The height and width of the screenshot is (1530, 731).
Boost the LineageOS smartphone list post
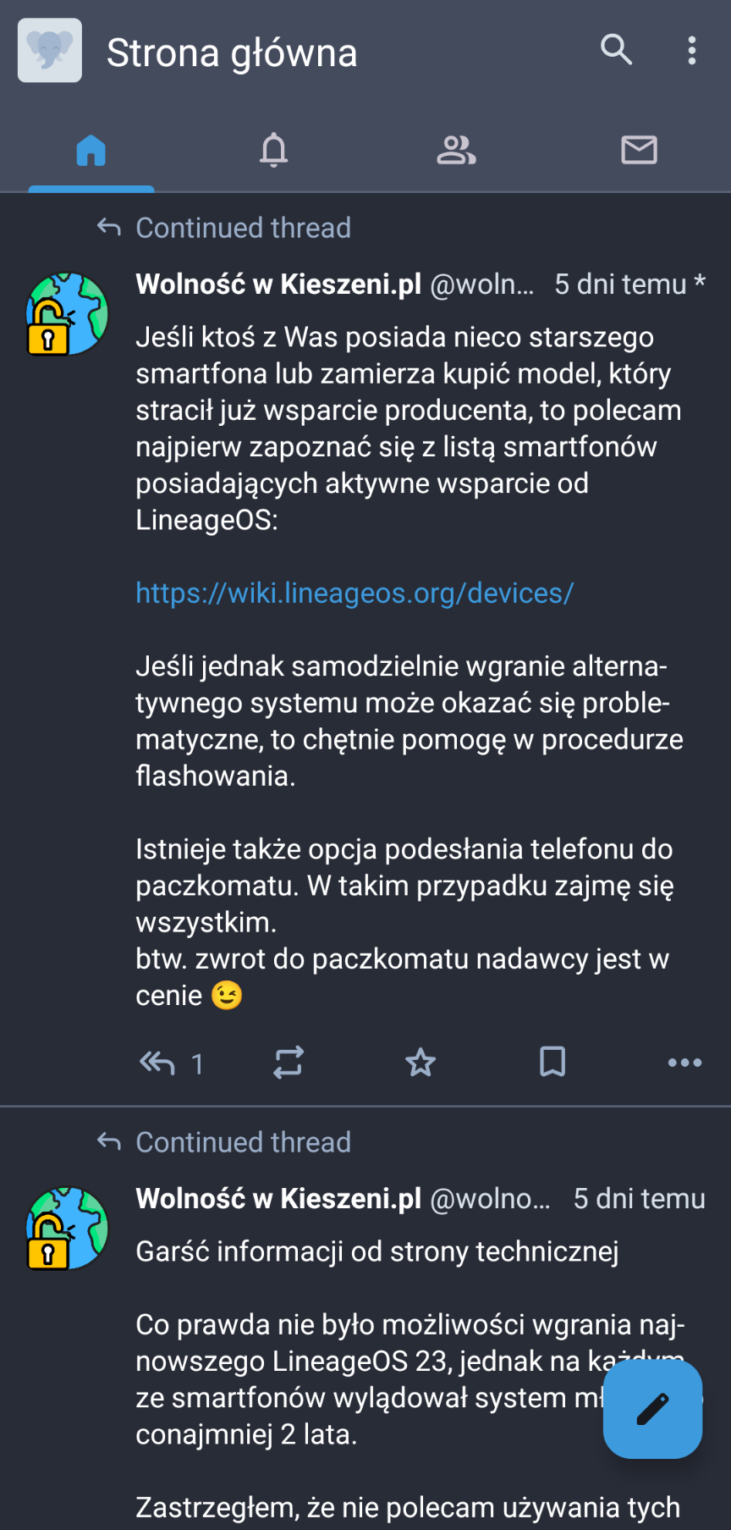point(289,1062)
